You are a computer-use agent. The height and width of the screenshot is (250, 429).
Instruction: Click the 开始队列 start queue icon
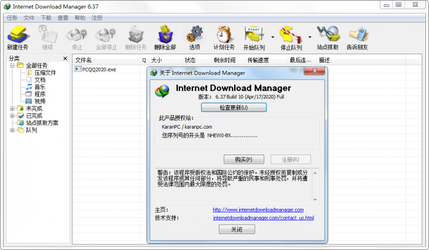254,38
